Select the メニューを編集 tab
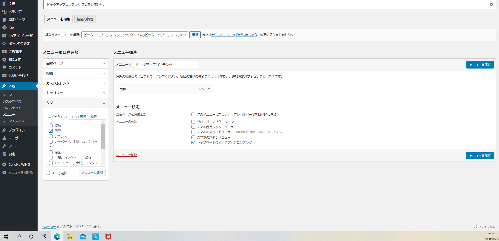 [58, 19]
